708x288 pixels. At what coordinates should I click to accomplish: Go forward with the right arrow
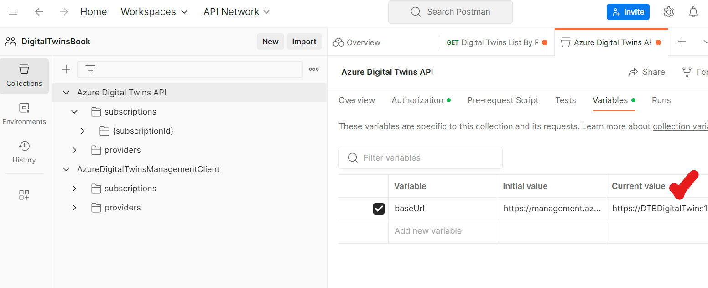64,12
